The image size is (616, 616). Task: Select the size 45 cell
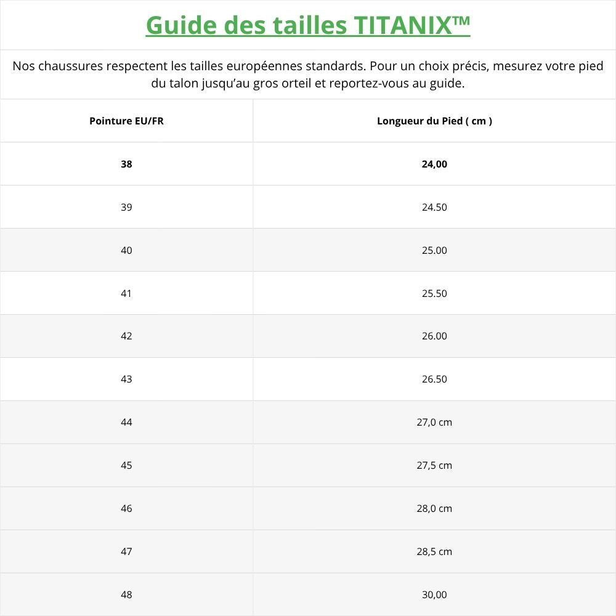tap(126, 465)
